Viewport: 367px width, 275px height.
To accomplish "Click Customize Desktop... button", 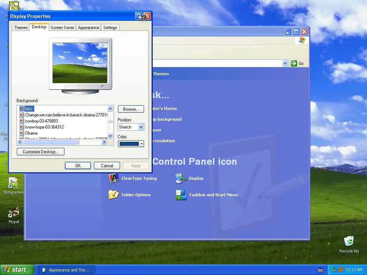I will [40, 151].
